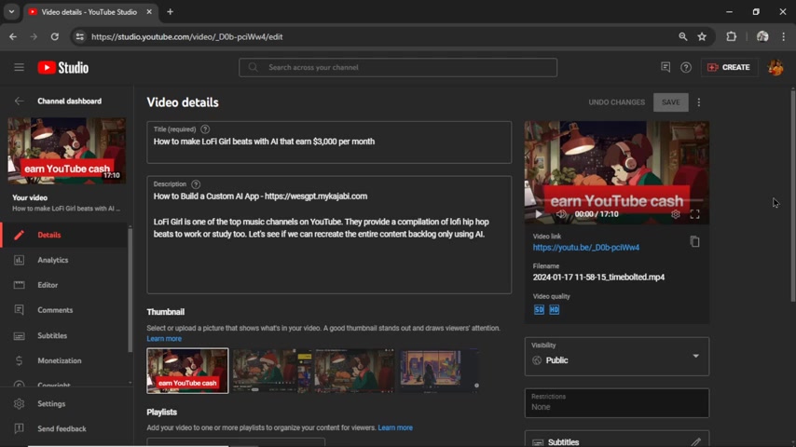Mute the preview player volume
The width and height of the screenshot is (796, 447).
coord(561,214)
